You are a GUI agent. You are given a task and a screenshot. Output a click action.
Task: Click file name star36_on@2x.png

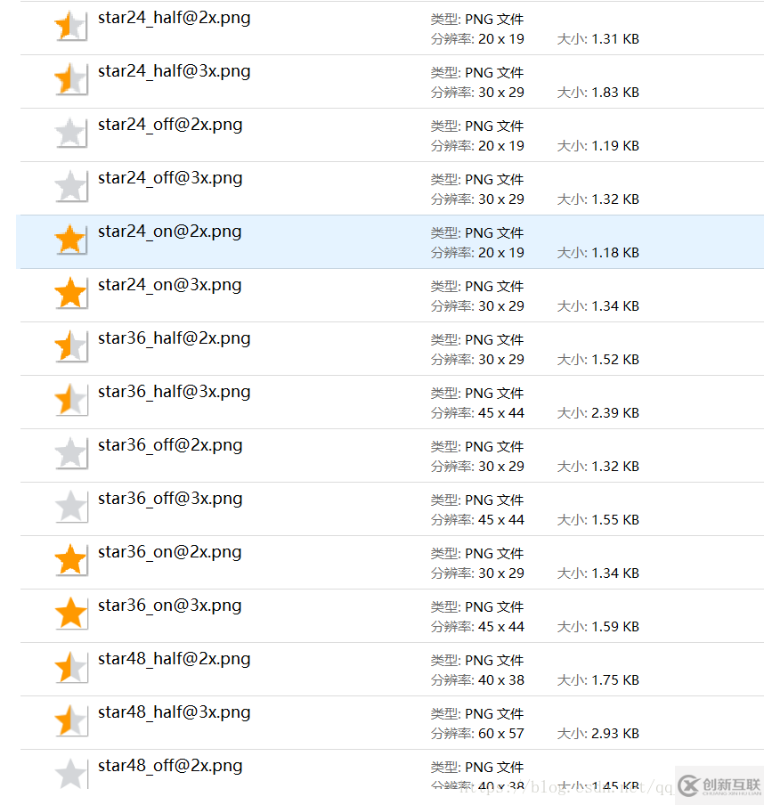169,552
